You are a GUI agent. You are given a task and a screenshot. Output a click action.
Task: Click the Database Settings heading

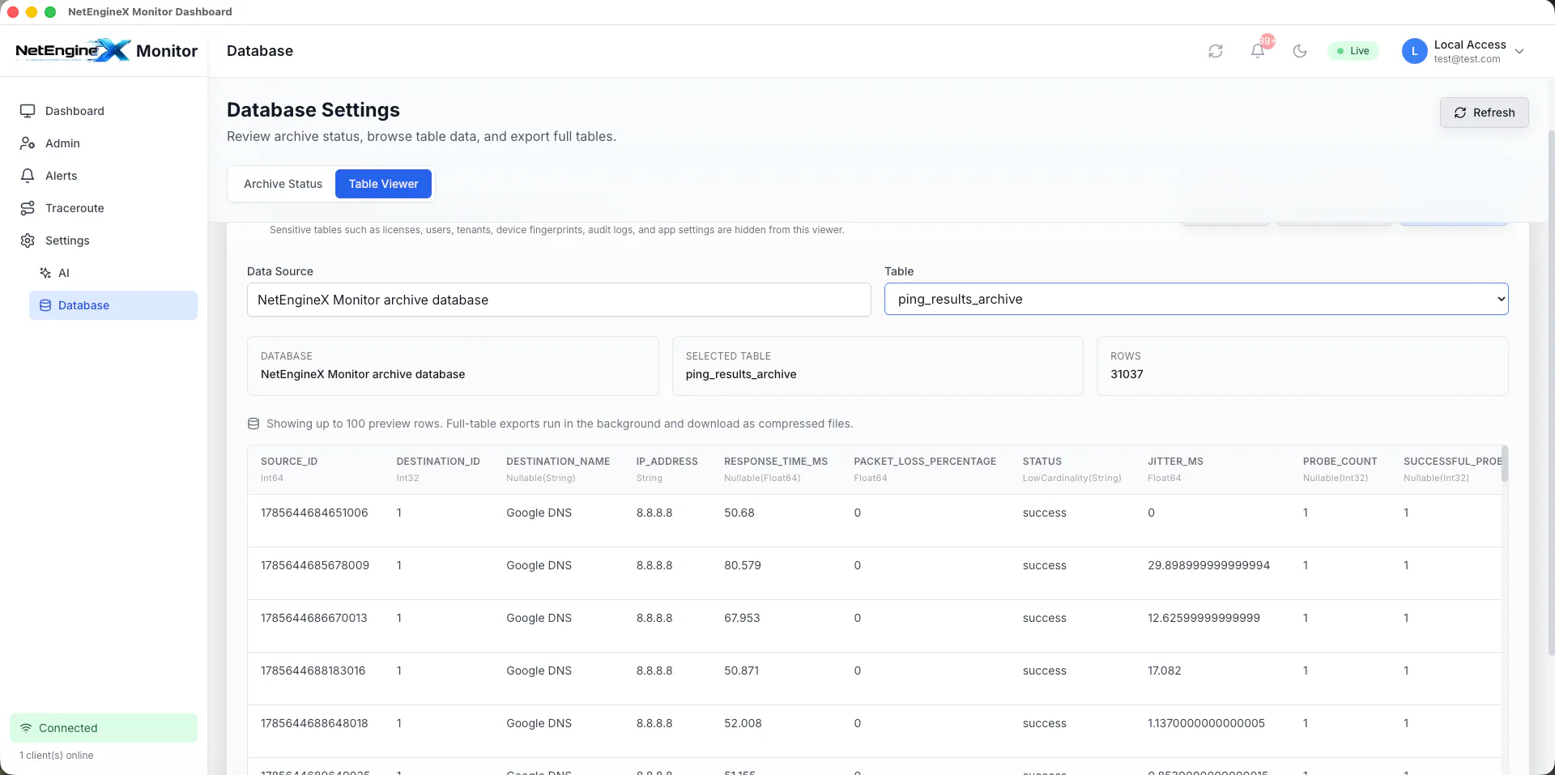(313, 109)
